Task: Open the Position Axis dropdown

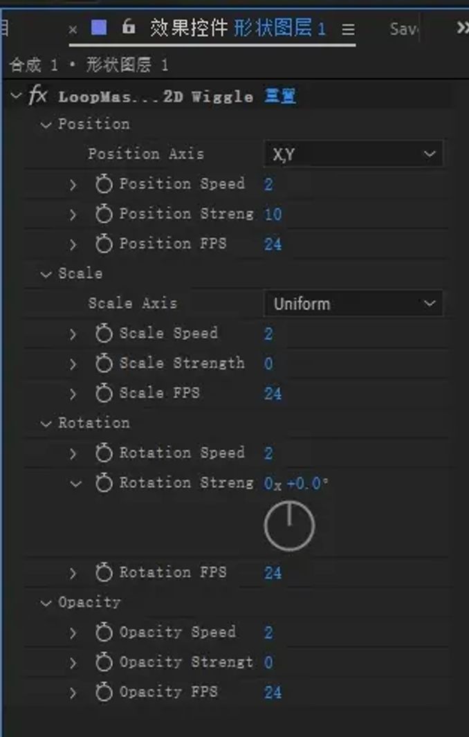Action: [x=353, y=154]
